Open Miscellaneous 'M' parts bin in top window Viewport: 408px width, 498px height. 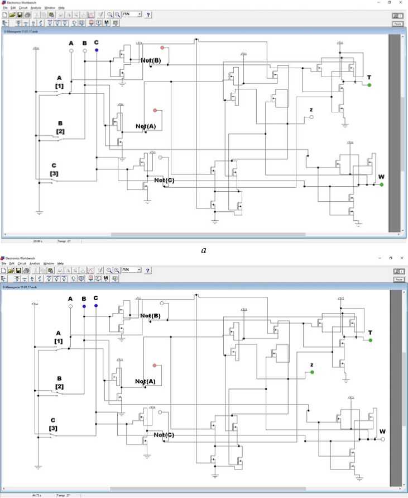pos(107,23)
